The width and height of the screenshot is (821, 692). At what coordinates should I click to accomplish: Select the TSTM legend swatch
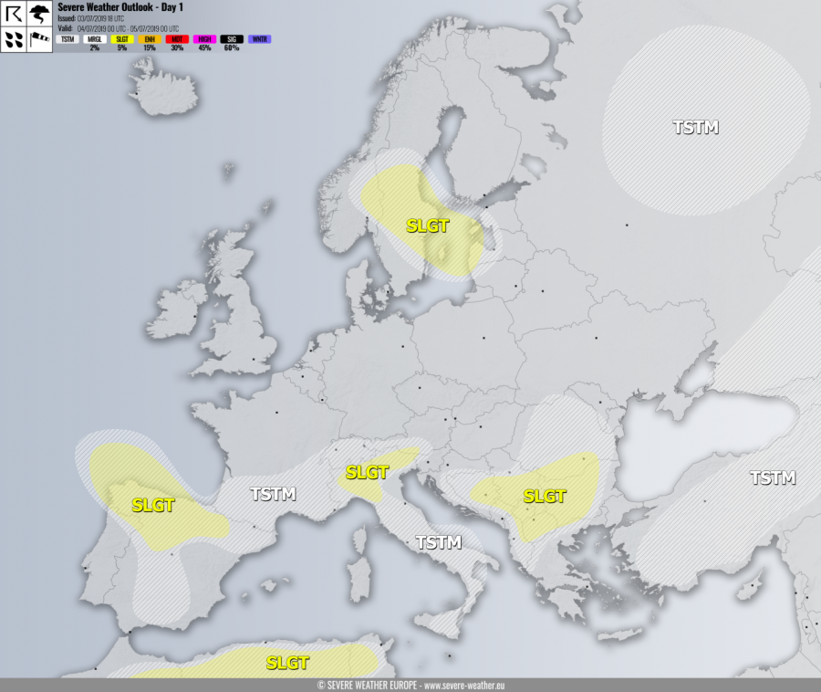(x=68, y=39)
